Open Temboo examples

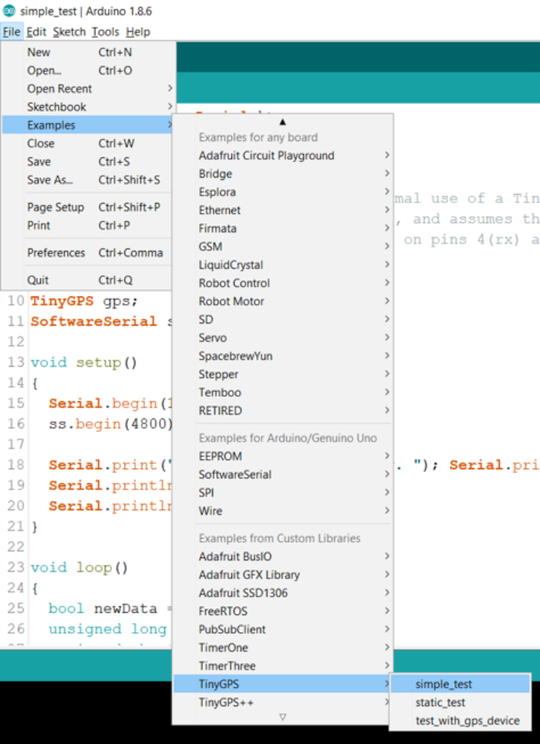tap(282, 392)
